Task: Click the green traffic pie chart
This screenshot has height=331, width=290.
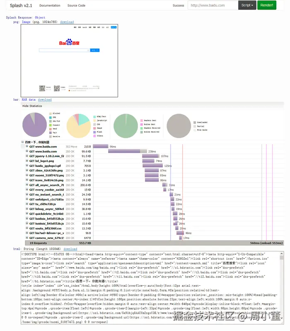Action: pos(126,126)
